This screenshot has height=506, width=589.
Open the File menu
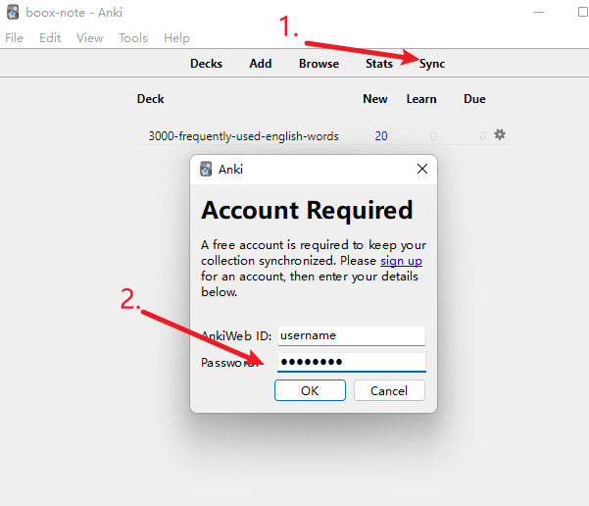(15, 38)
